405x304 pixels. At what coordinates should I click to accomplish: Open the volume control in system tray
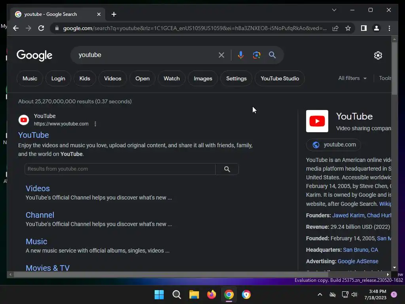coord(354,294)
